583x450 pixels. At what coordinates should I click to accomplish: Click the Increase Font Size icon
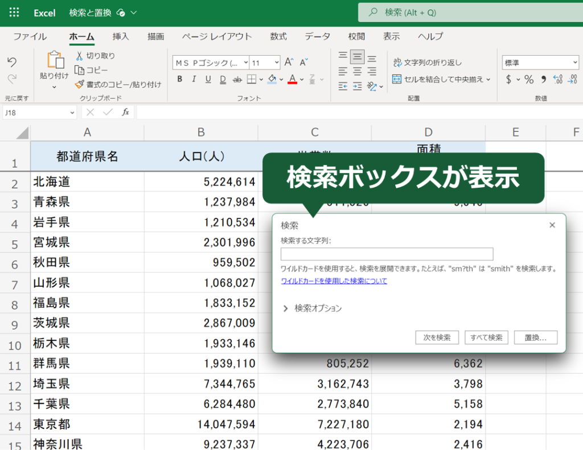pos(289,62)
